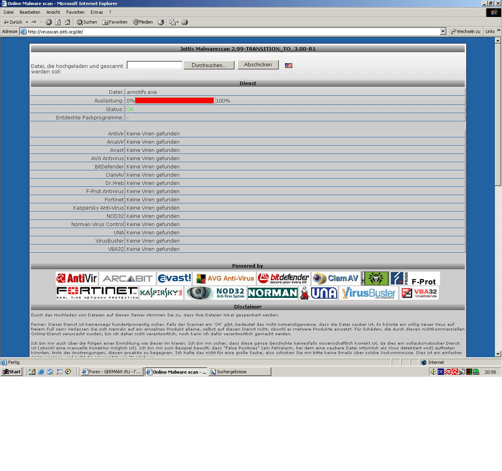Click the vertical scrollbar thumb
Screen dimensions: 502x471
click(498, 115)
